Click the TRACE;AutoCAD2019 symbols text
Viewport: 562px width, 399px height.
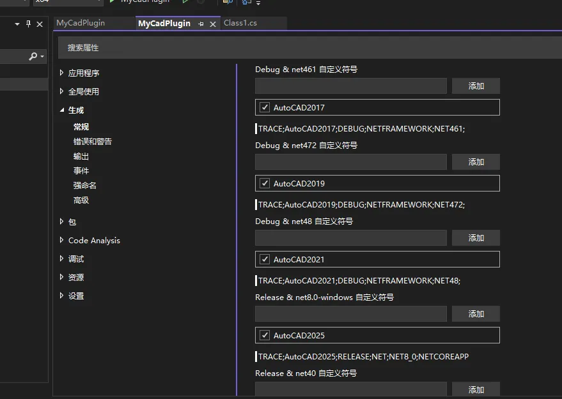361,205
